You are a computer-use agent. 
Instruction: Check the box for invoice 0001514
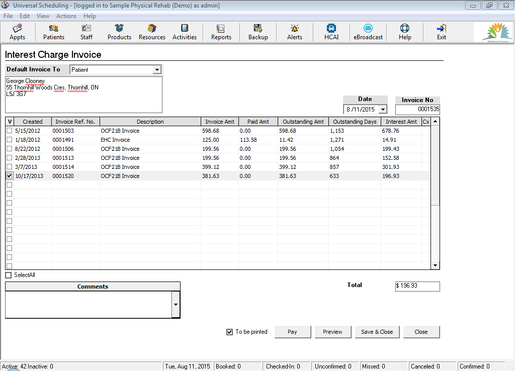(9, 167)
